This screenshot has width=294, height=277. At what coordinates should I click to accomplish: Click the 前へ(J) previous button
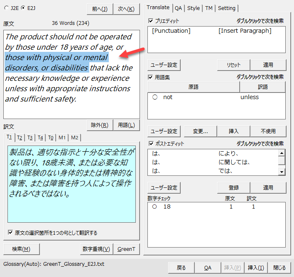click(x=100, y=9)
